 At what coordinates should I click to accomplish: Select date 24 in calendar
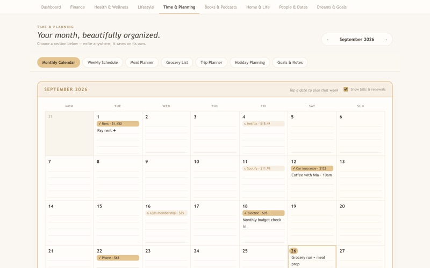click(196, 251)
